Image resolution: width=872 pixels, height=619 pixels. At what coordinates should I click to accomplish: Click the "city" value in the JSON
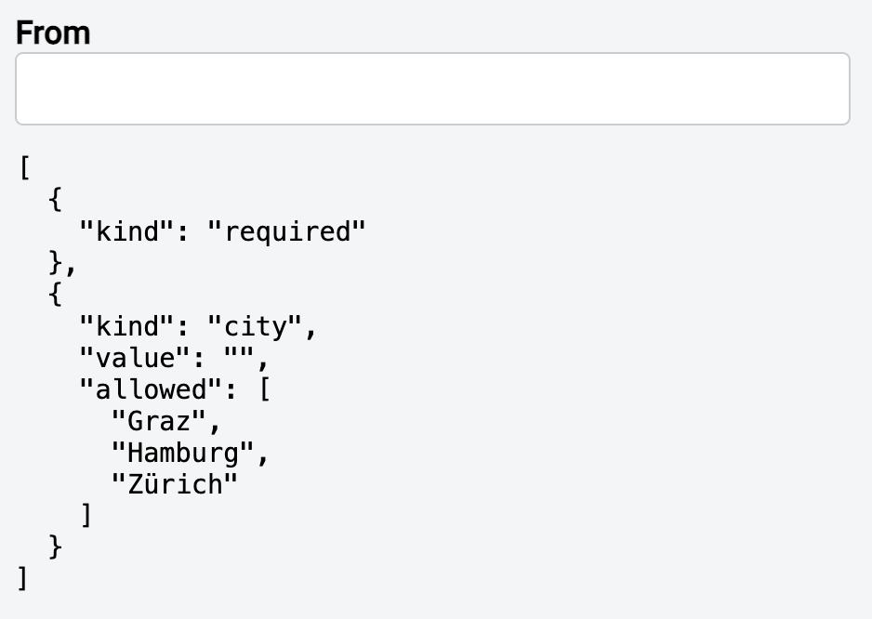255,326
